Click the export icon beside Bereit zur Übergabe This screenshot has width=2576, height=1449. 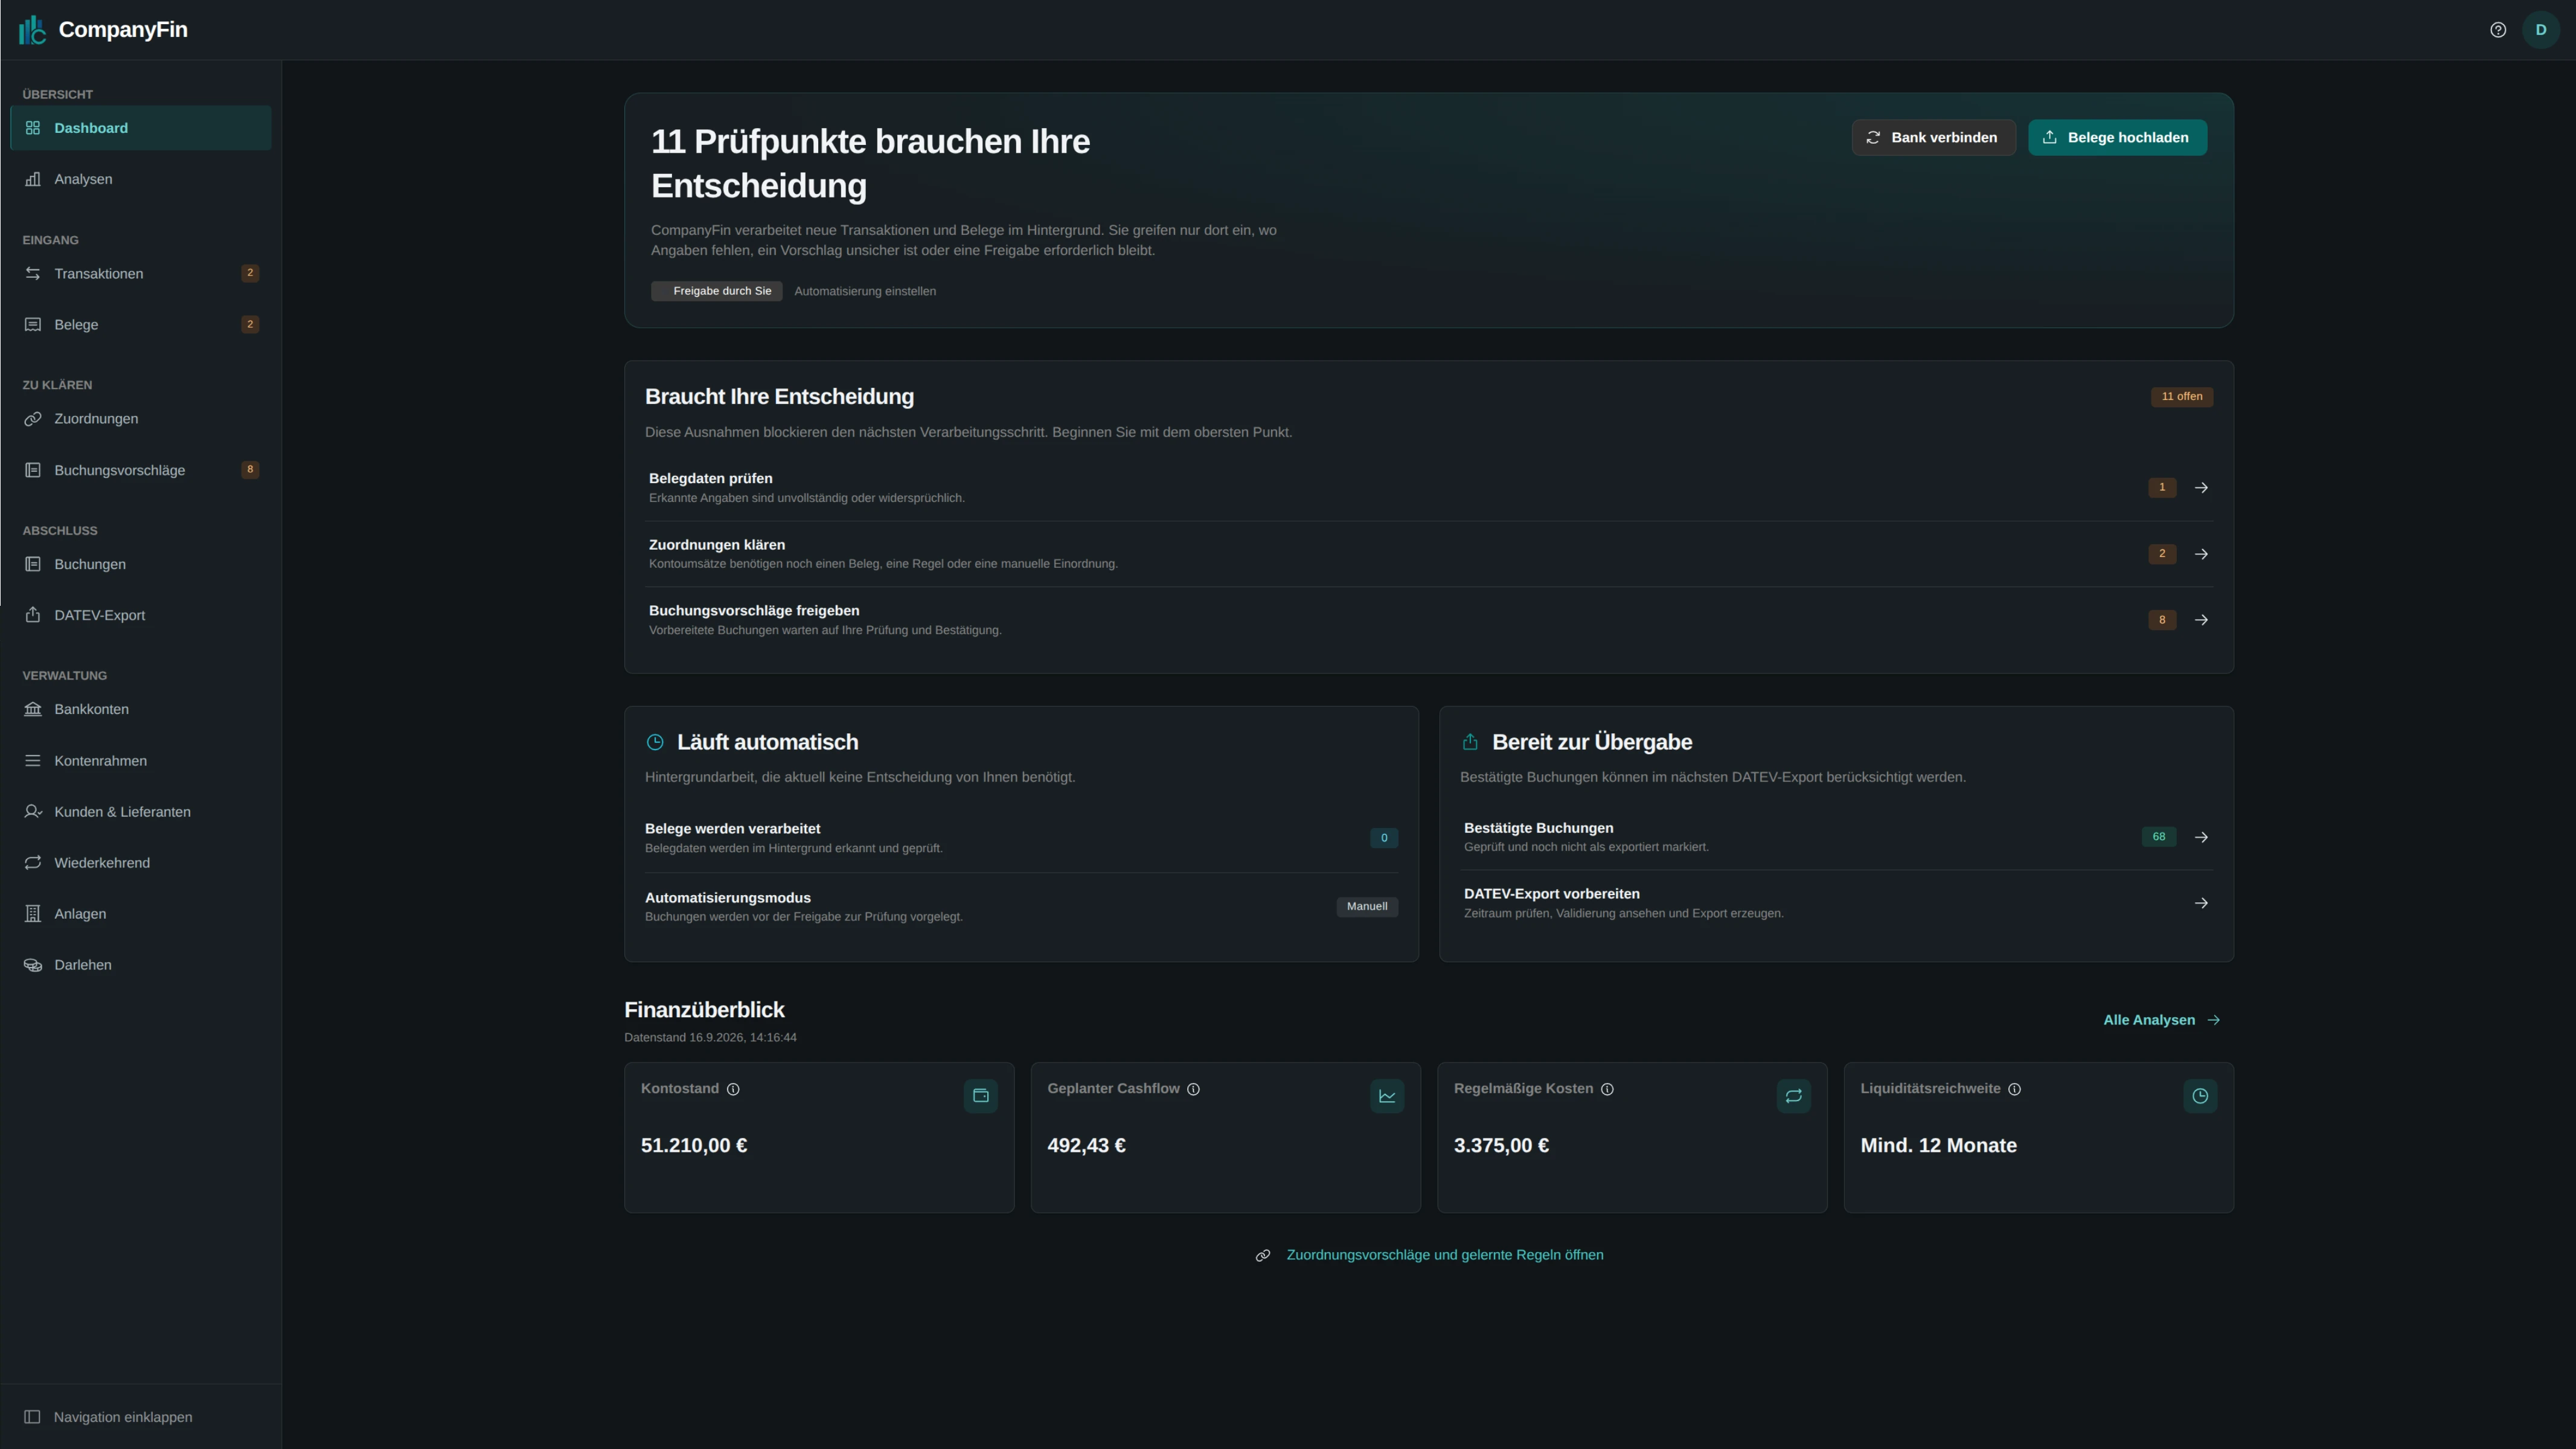point(1470,742)
